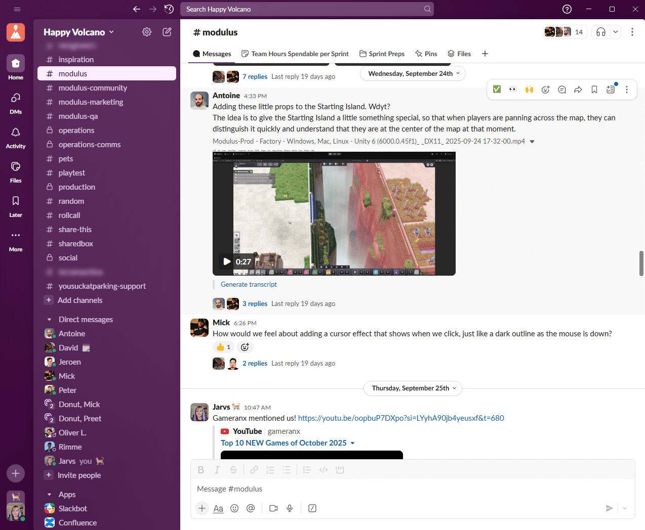Toggle text formatting toolbar with Aa button

click(218, 508)
